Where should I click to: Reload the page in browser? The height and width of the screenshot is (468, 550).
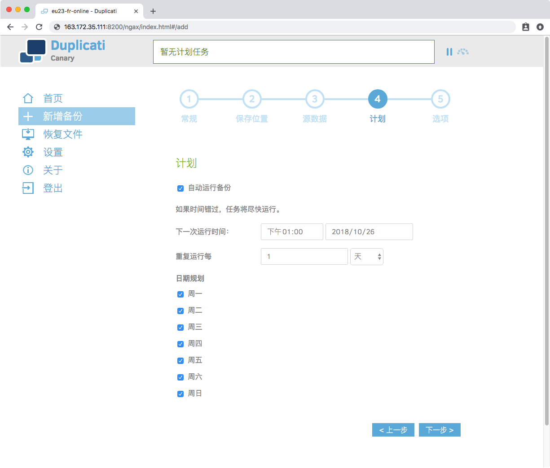point(39,27)
